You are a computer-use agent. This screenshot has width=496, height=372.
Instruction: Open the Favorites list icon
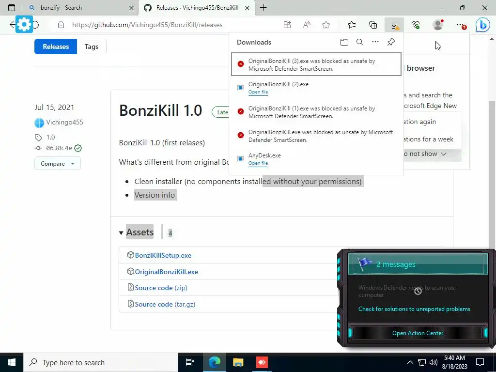click(352, 25)
